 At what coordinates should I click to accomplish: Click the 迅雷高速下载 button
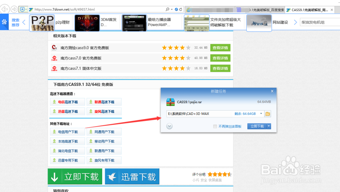tap(67, 111)
